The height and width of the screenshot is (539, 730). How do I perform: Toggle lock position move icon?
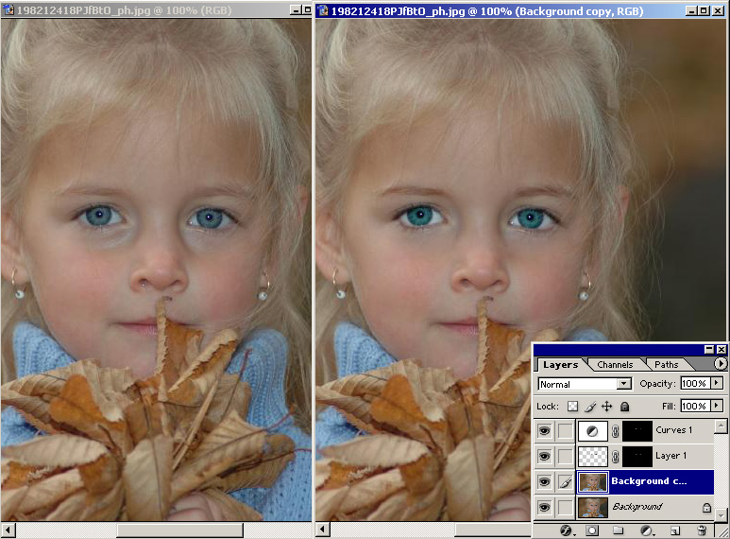tap(606, 407)
